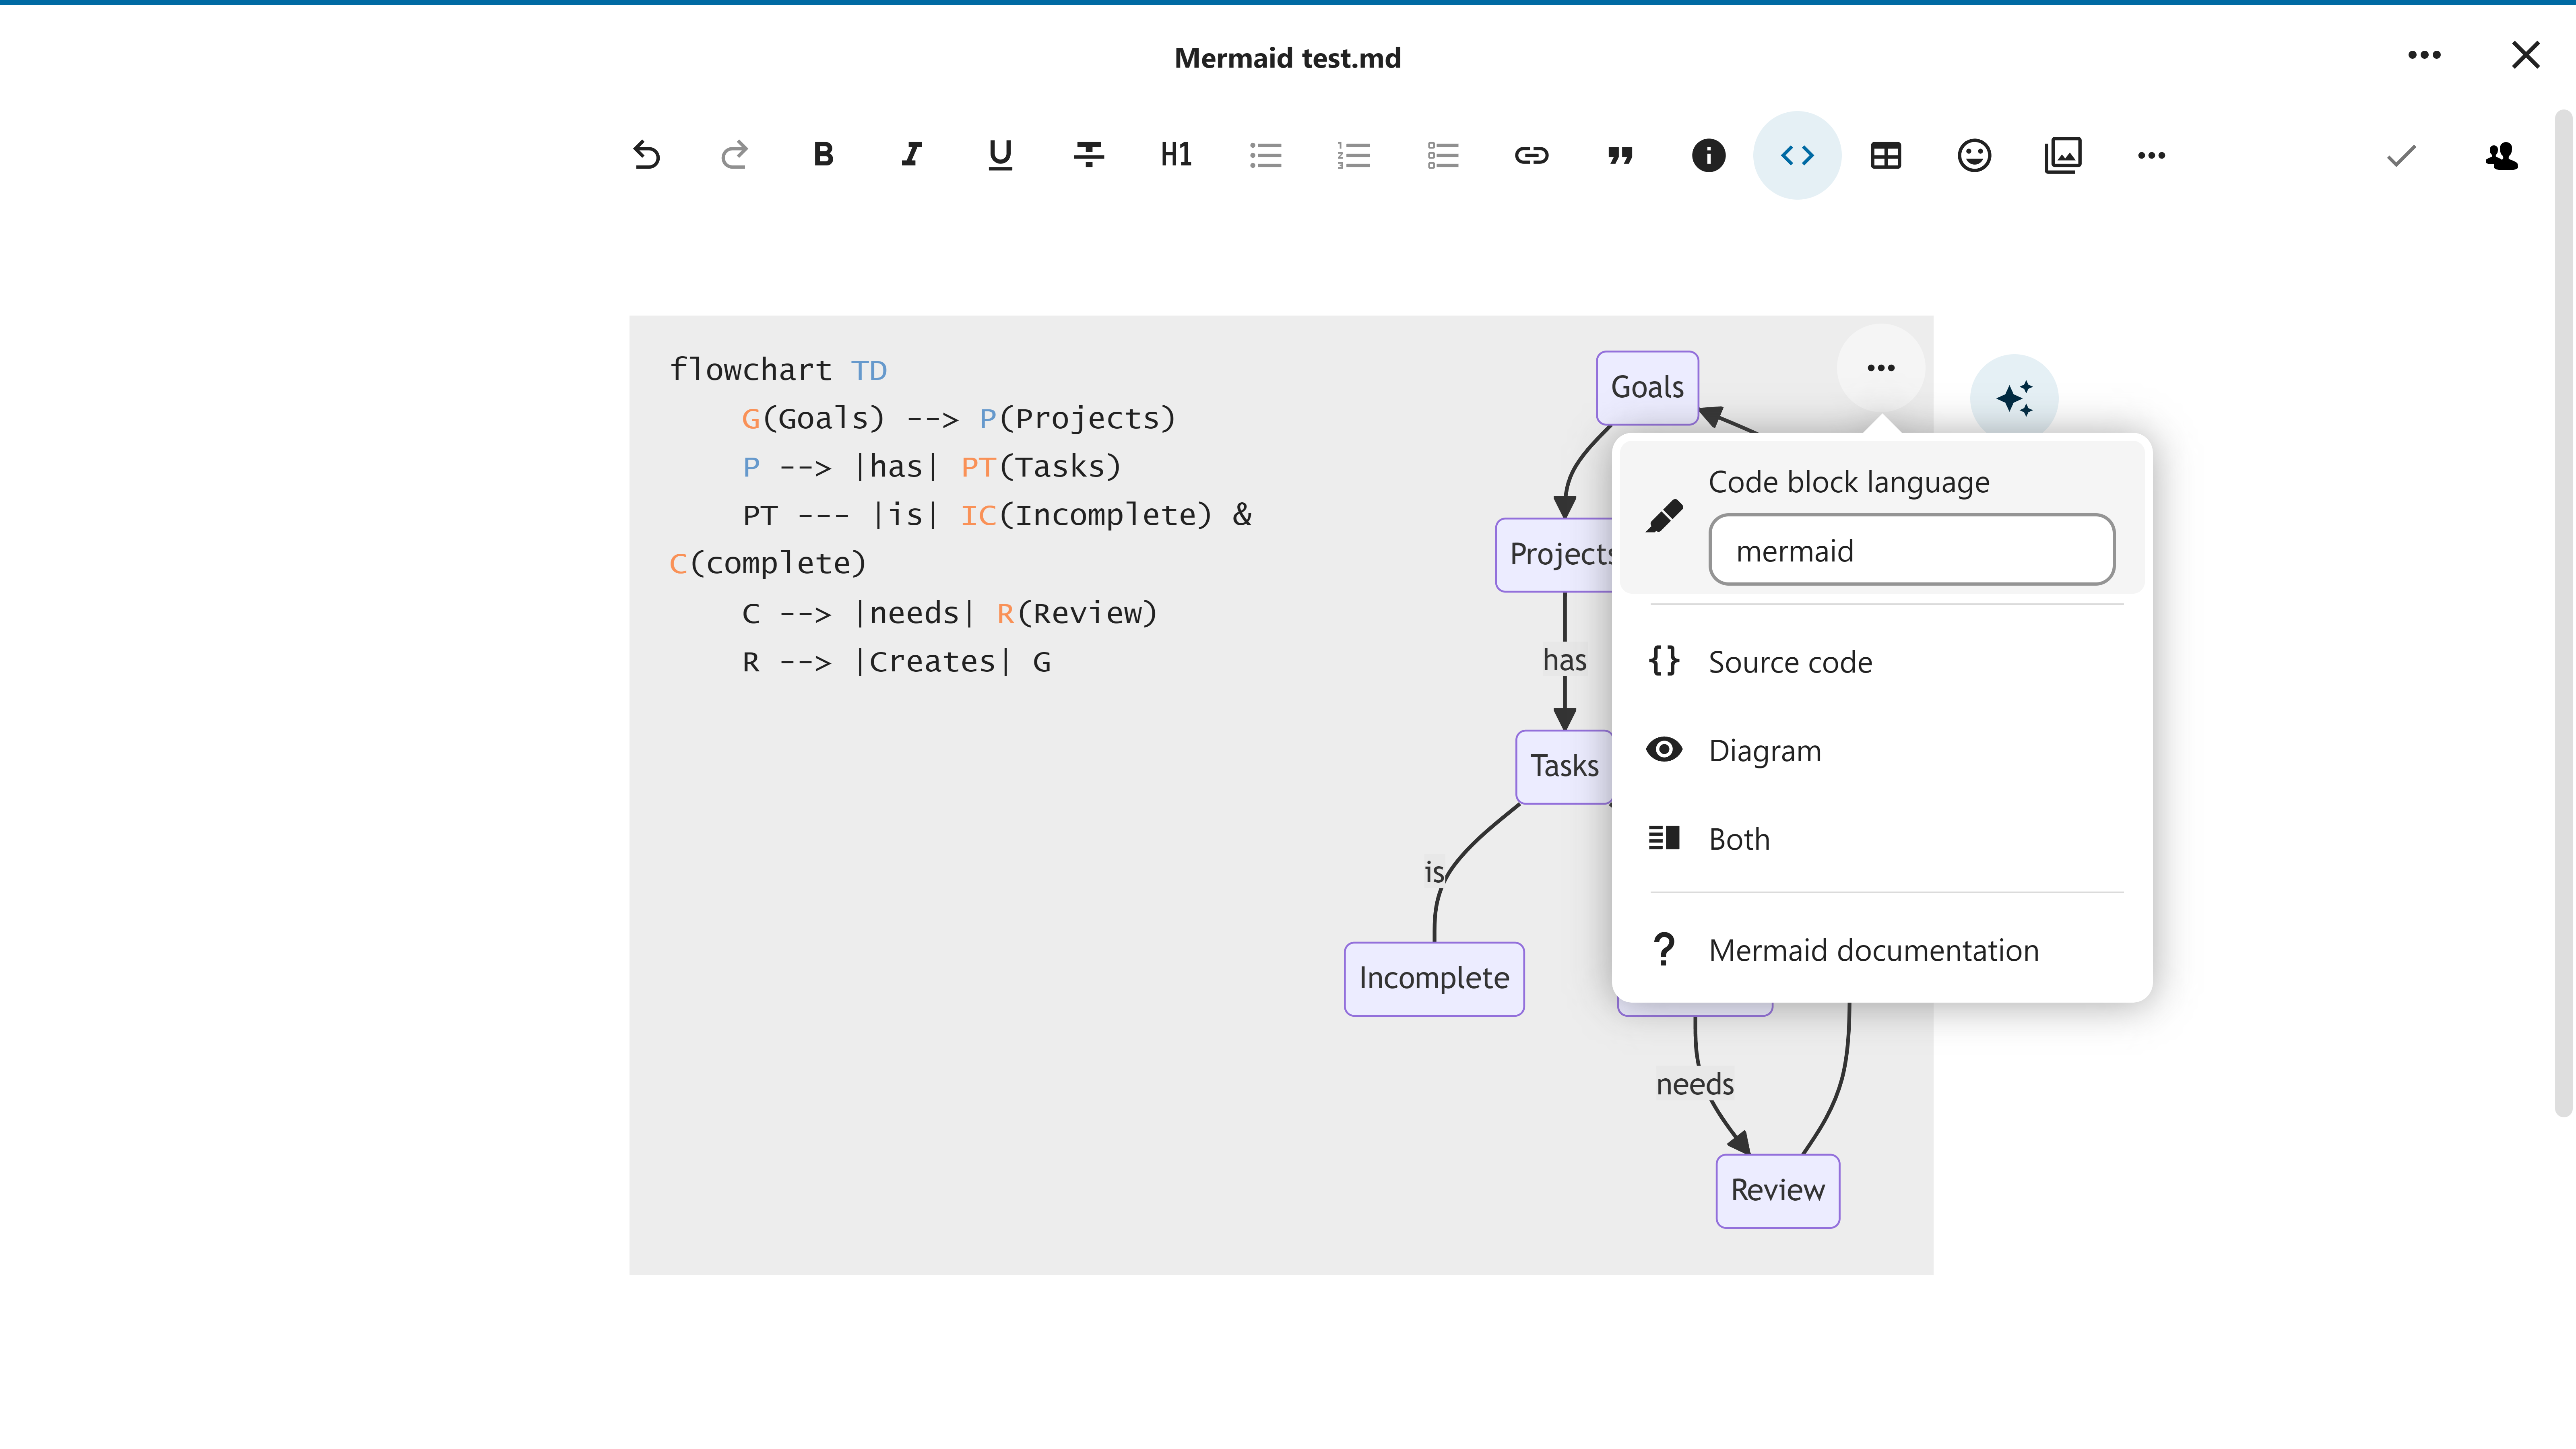Click the Review node in diagram

point(1777,1190)
